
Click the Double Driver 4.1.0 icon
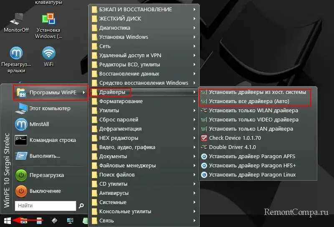pos(204,147)
